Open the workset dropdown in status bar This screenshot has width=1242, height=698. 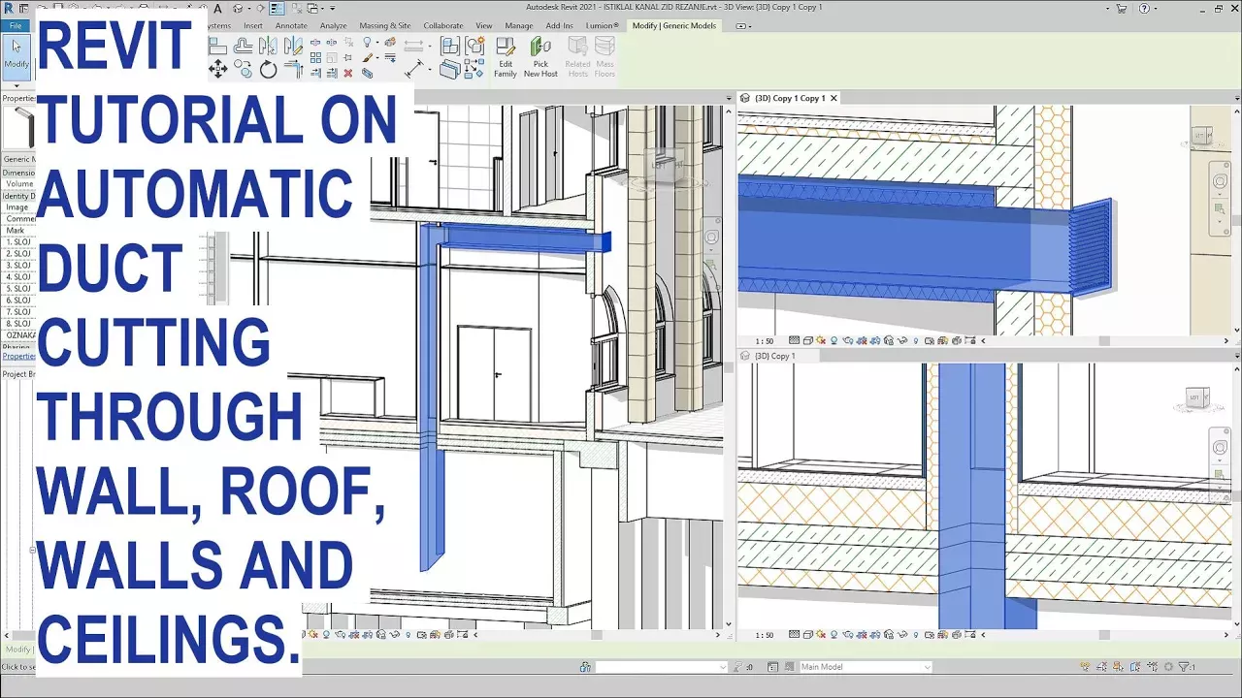point(660,667)
